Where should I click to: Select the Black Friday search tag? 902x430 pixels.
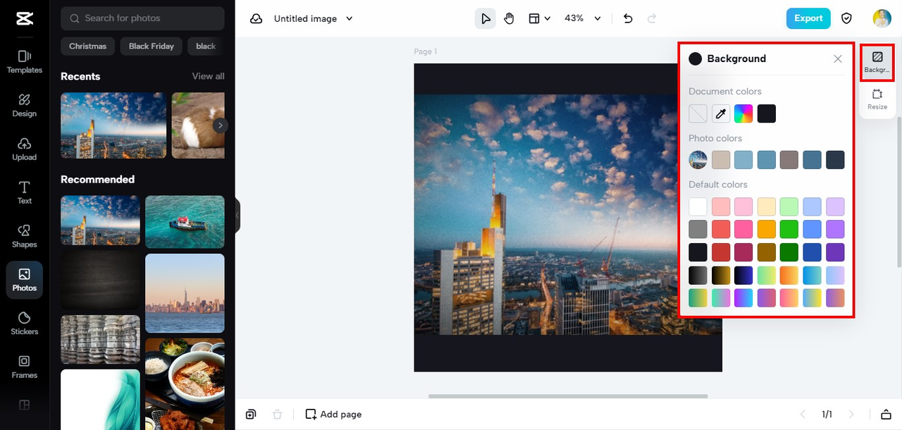point(152,47)
